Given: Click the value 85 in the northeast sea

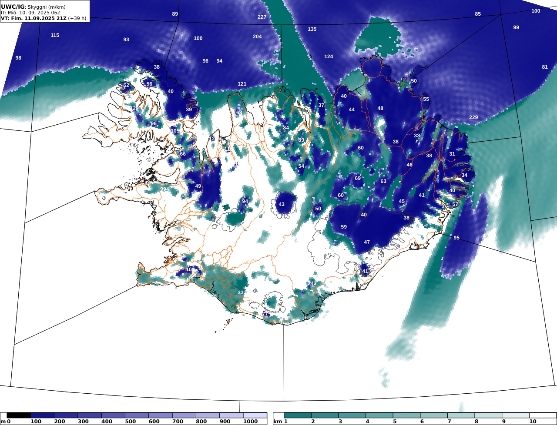Looking at the screenshot, I should tap(478, 14).
